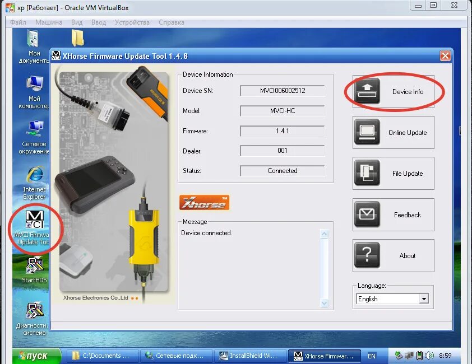The height and width of the screenshot is (364, 472).
Task: Click the battery icon in system tray
Action: click(x=419, y=356)
